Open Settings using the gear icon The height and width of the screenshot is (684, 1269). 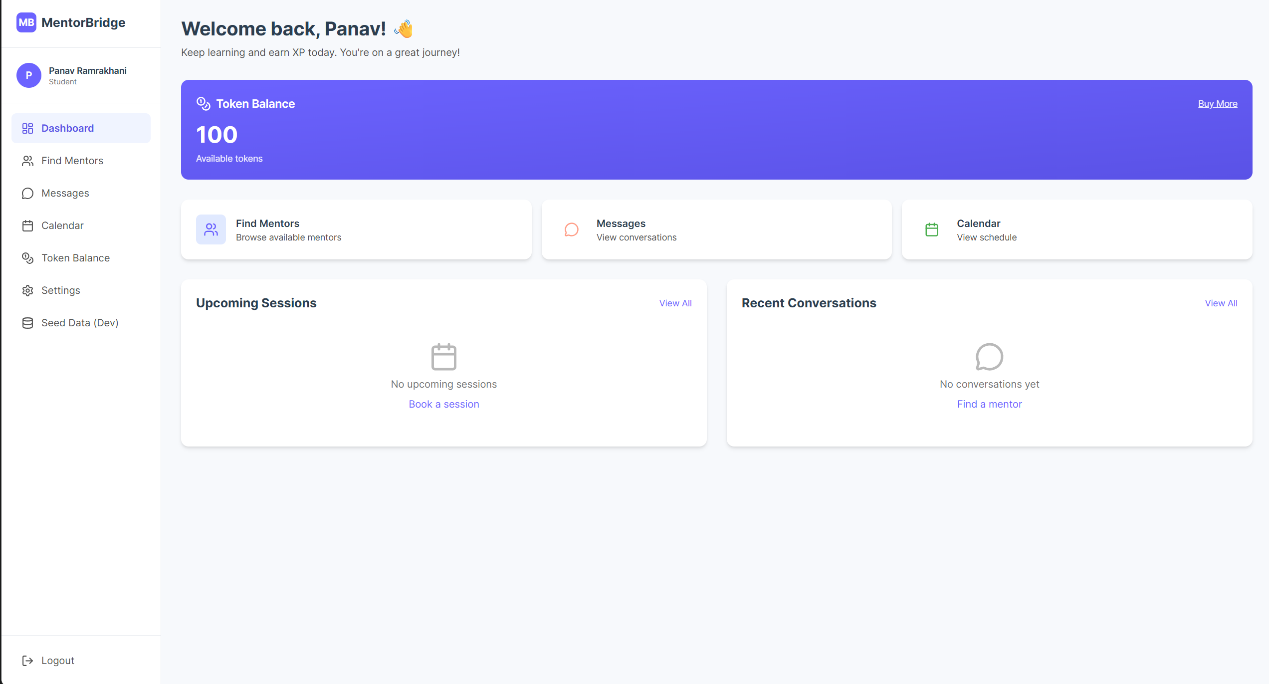tap(27, 290)
